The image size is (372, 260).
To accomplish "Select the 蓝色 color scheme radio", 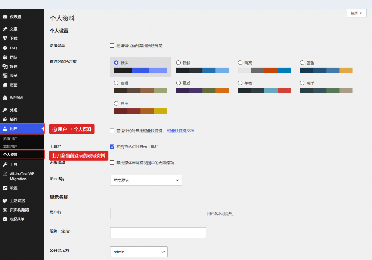I will point(302,63).
